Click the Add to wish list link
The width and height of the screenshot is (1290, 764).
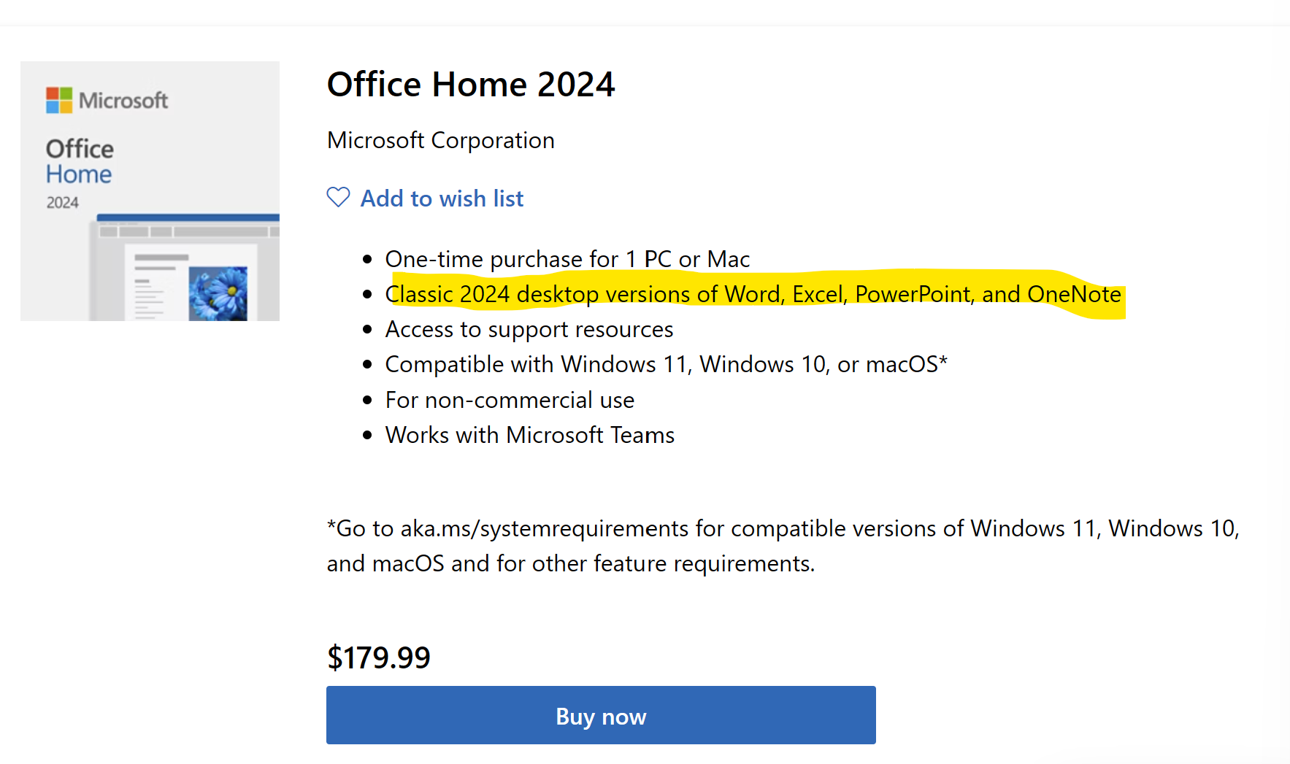click(x=442, y=198)
